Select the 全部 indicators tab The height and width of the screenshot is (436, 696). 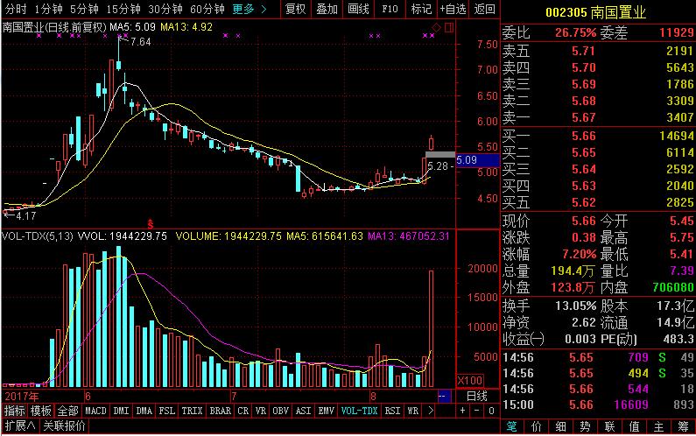(68, 411)
